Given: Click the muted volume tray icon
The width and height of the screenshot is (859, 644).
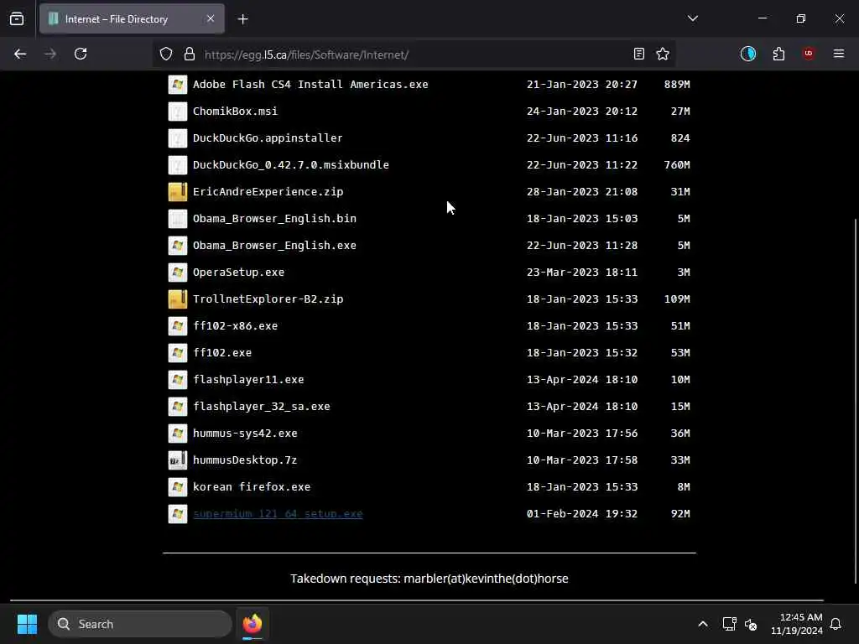Looking at the screenshot, I should tap(751, 624).
